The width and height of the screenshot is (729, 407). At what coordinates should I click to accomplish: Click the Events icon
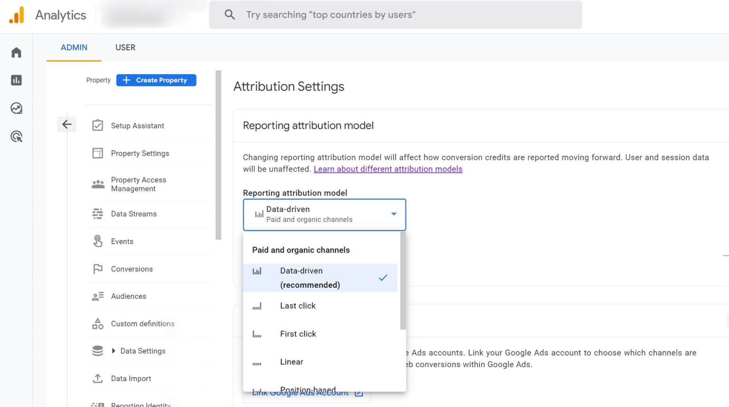[x=97, y=241]
